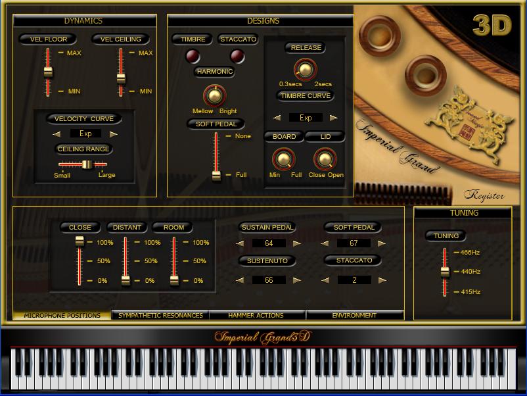Click the Sustain Pedal value 64 field

(x=269, y=243)
